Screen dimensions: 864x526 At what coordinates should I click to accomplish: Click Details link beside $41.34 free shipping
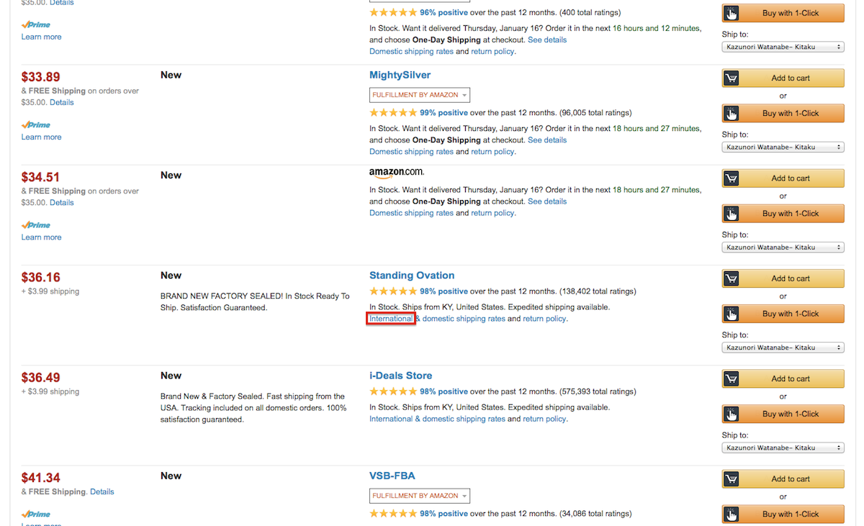102,492
